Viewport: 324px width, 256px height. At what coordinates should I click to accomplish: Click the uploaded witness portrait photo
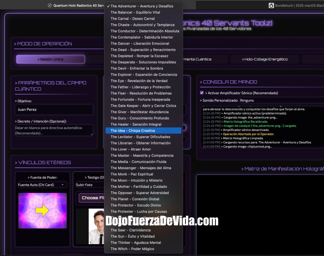point(96,226)
